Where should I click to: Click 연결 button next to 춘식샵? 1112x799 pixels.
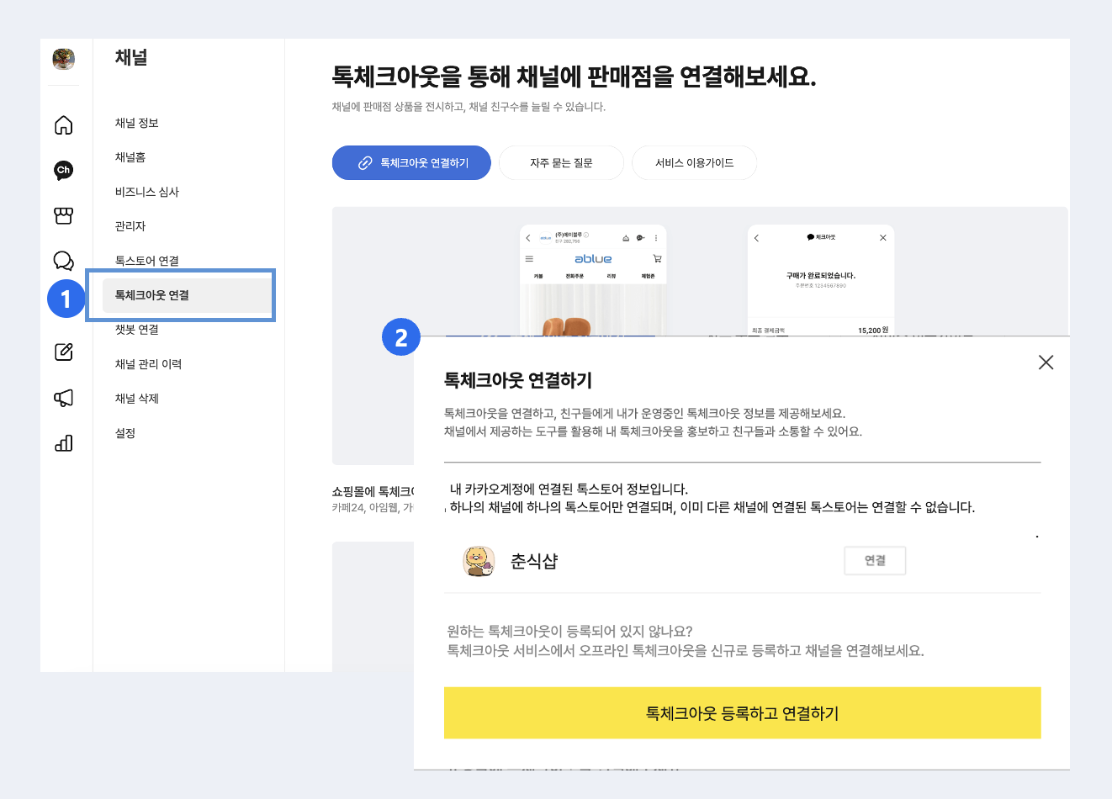[875, 561]
